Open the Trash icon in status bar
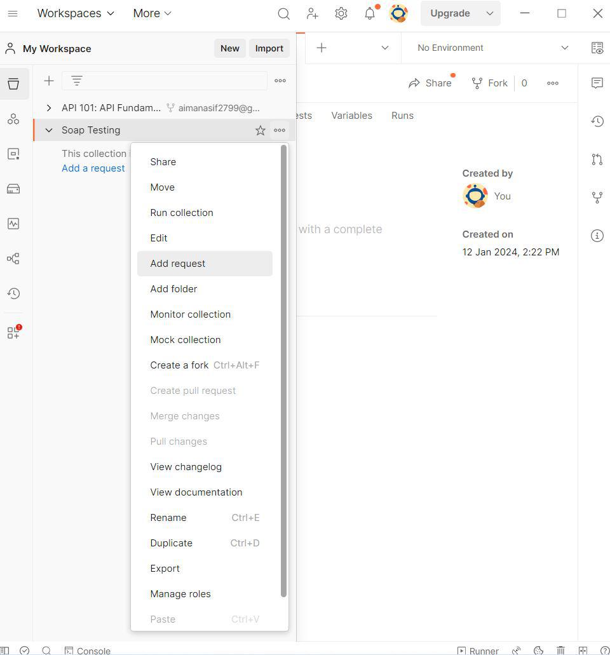Screen dimensions: 610x655 pyautogui.click(x=560, y=651)
